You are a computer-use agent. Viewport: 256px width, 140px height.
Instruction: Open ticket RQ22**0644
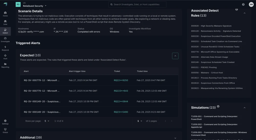(121, 101)
